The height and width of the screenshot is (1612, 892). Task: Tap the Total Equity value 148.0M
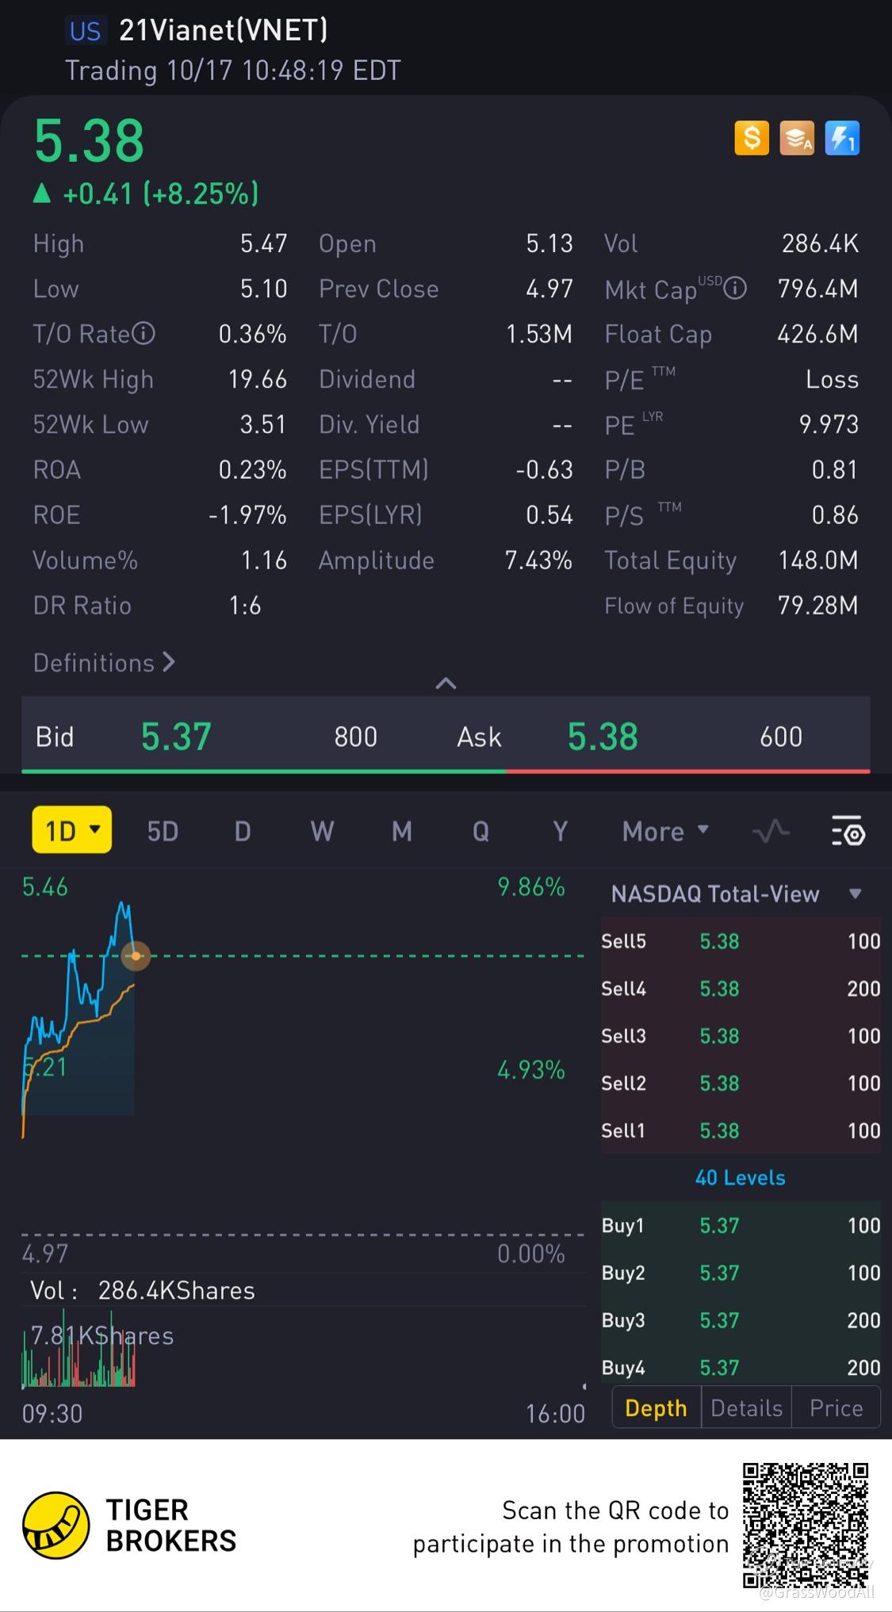point(818,561)
